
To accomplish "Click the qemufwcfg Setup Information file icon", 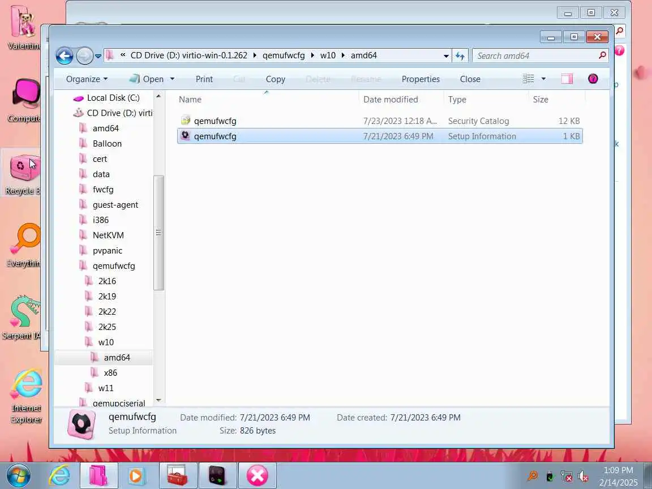I will pos(186,136).
